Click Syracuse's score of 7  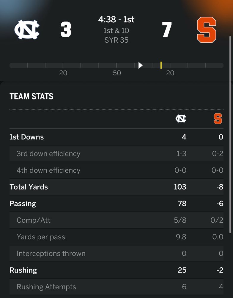point(167,30)
